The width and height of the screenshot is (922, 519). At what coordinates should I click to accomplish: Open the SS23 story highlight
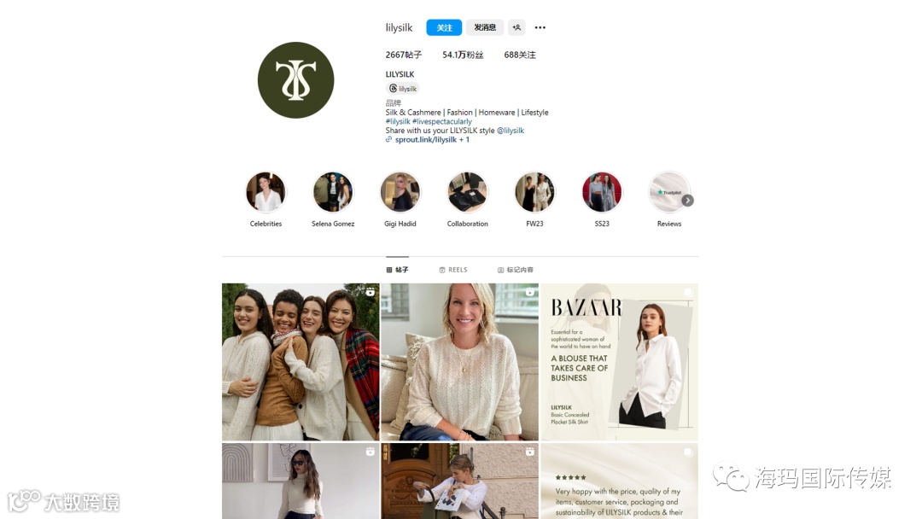click(x=602, y=192)
